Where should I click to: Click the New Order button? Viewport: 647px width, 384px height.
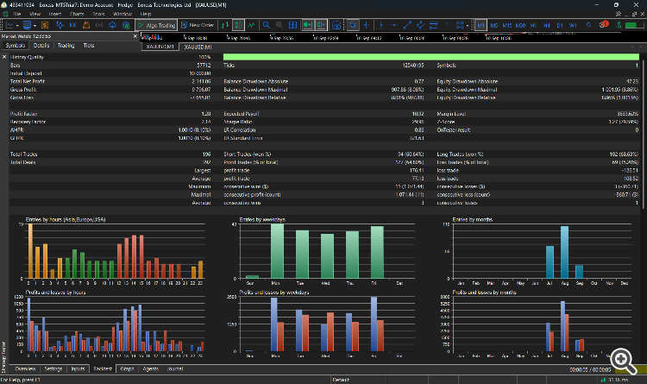(x=198, y=25)
